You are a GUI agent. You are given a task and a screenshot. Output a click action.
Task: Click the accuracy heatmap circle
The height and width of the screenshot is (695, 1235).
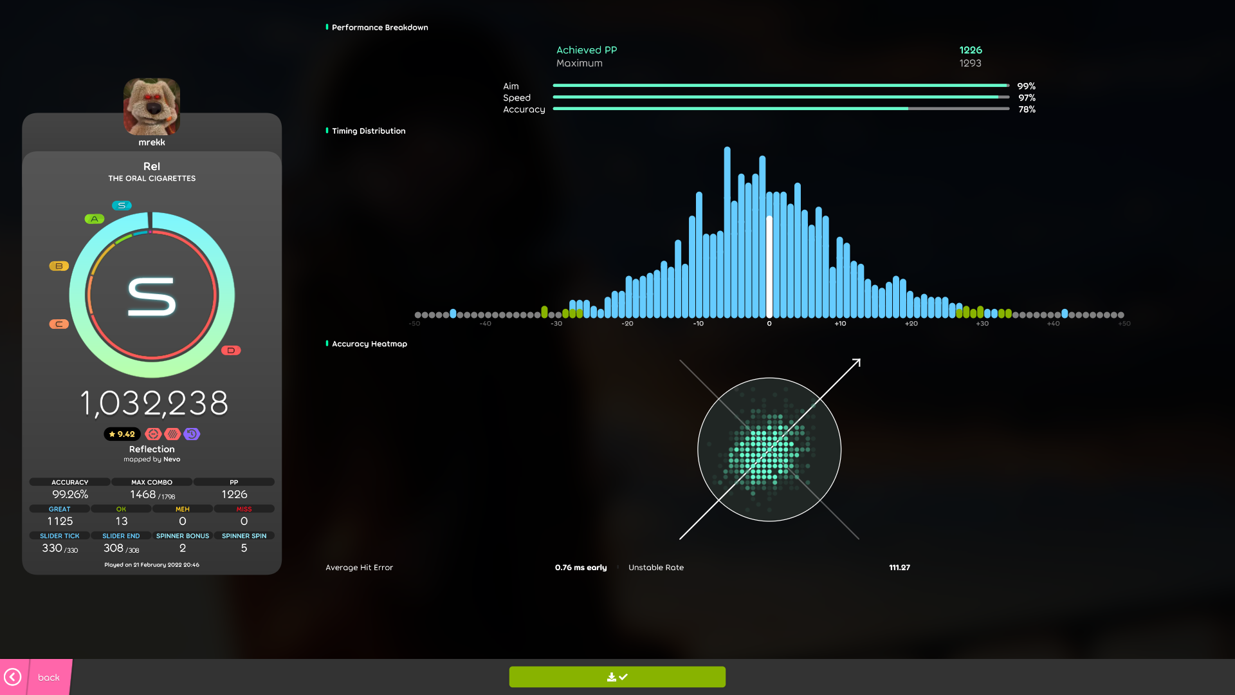point(769,450)
